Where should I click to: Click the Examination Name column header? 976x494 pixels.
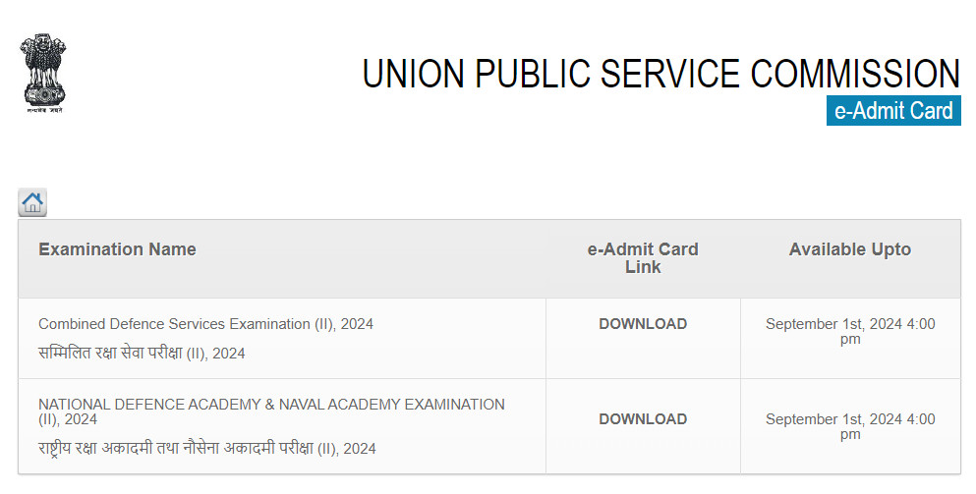pos(117,249)
